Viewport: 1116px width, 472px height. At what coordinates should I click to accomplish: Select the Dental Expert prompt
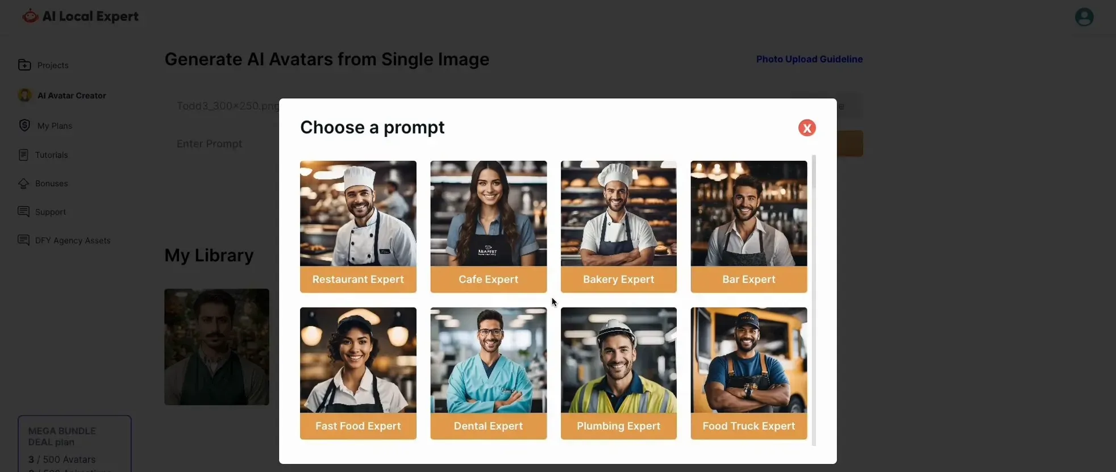[x=488, y=373]
